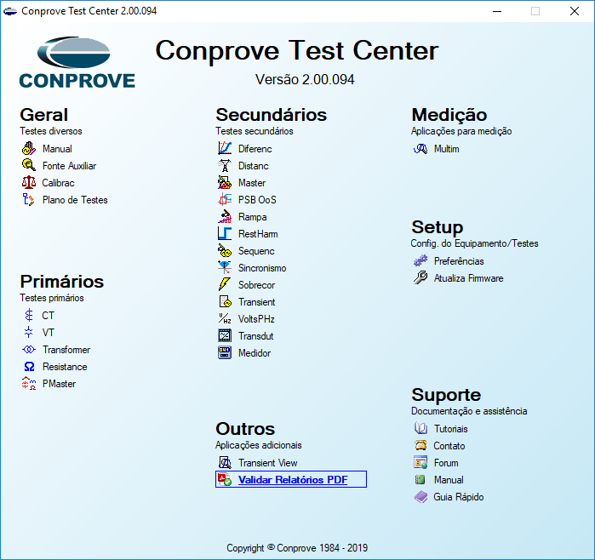Click the Tutoriais book icon
The height and width of the screenshot is (560, 595).
click(x=421, y=428)
